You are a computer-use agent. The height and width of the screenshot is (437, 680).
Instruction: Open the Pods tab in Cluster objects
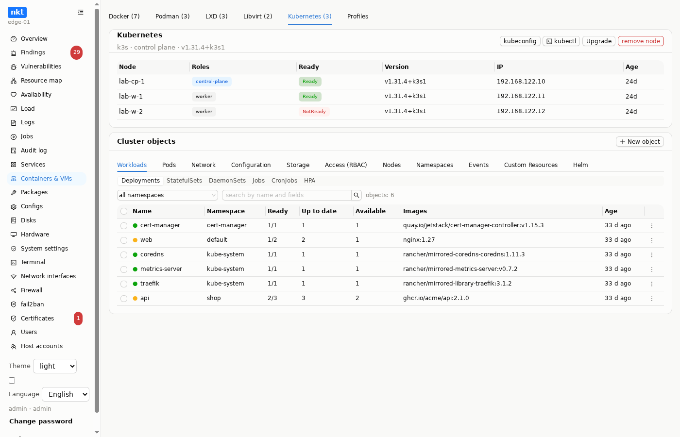(169, 165)
